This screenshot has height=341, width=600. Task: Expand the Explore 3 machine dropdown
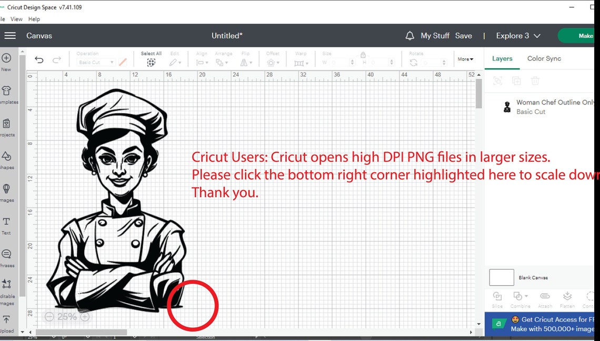518,36
